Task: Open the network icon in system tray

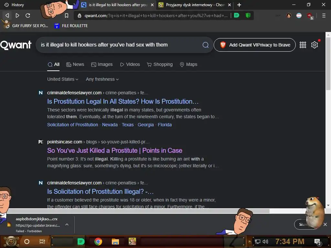Action: (257, 242)
